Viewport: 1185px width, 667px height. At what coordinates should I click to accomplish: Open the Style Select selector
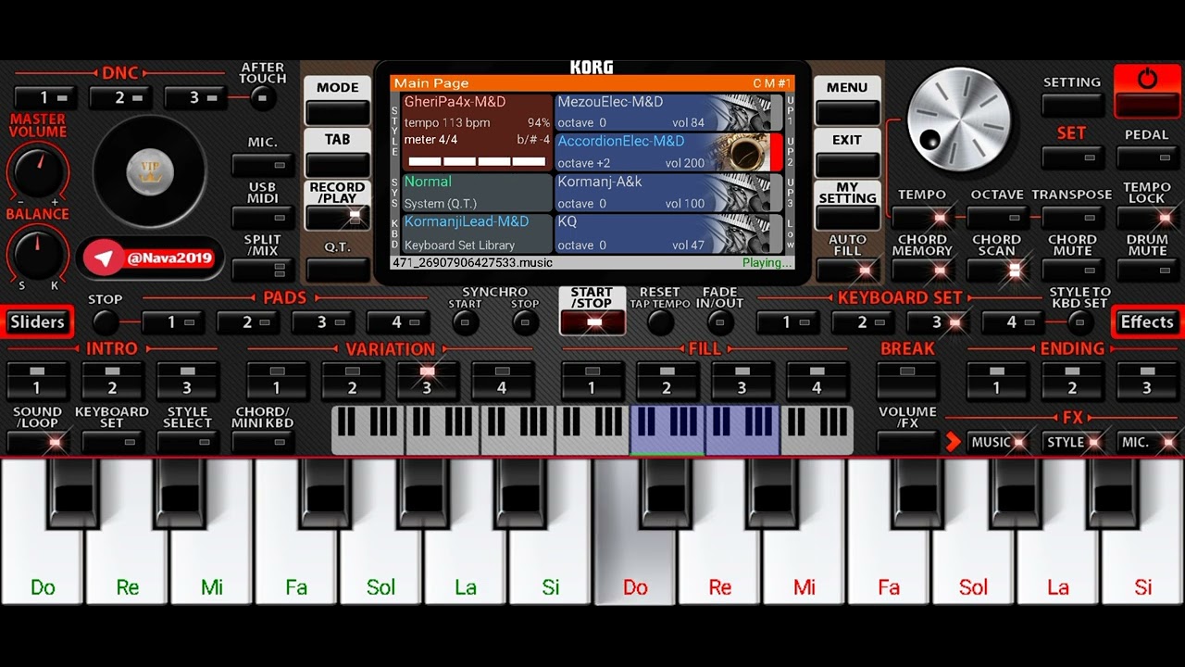coord(188,442)
